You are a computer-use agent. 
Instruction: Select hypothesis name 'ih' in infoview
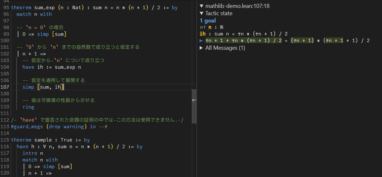(202, 34)
